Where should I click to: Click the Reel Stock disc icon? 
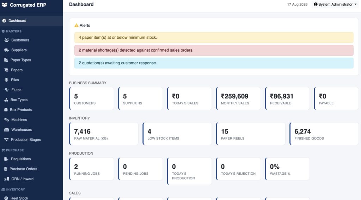[6, 198]
